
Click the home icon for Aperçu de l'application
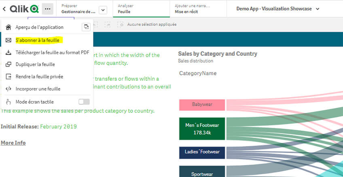click(8, 27)
